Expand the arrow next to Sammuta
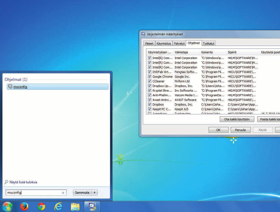Image resolution: width=280 pixels, height=212 pixels. [95, 193]
